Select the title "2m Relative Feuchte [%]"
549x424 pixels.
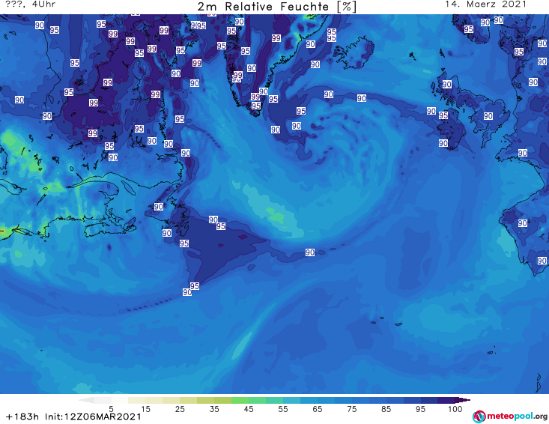coord(276,7)
